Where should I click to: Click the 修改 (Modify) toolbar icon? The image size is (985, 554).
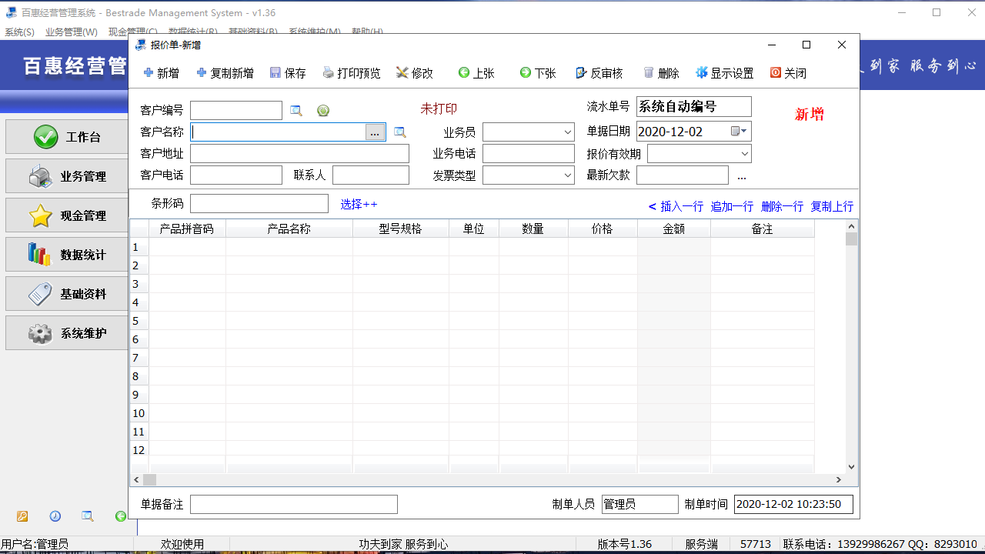(414, 73)
